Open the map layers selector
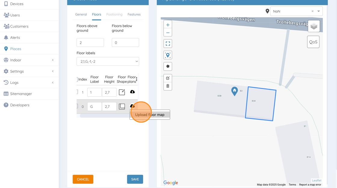This screenshot has height=188, width=337. 314,26
